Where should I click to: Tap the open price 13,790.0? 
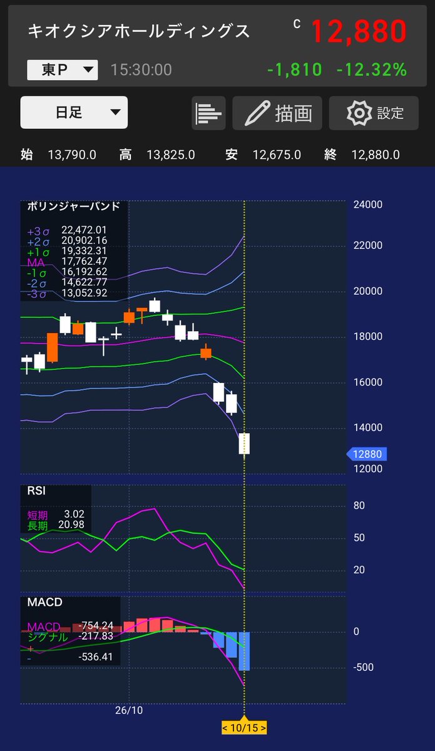[x=72, y=155]
